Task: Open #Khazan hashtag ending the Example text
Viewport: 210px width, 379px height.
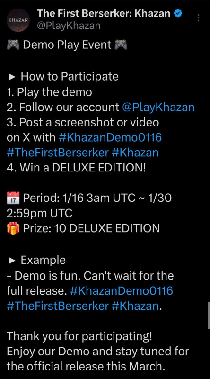Action: [x=135, y=306]
